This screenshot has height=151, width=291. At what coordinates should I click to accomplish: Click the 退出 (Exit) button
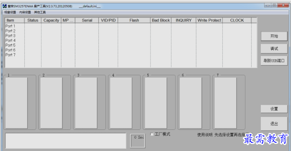click(274, 124)
